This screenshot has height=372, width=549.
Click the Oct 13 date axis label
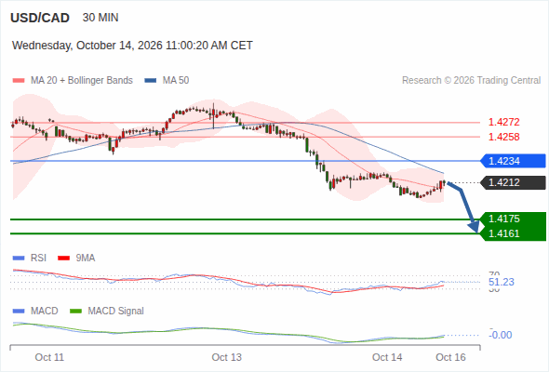[226, 357]
